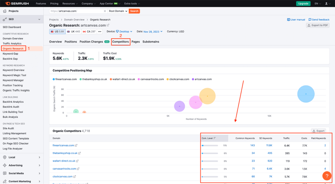Open Organic Research in sidebar

coord(13,49)
